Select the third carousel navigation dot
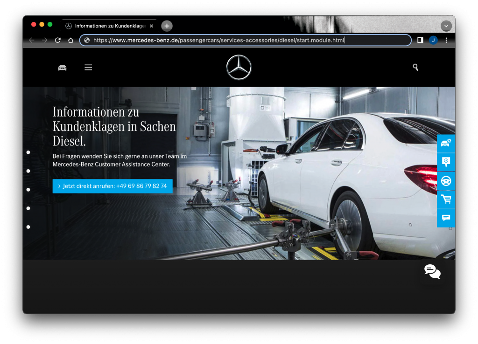Viewport: 478px width, 344px height. tap(28, 190)
